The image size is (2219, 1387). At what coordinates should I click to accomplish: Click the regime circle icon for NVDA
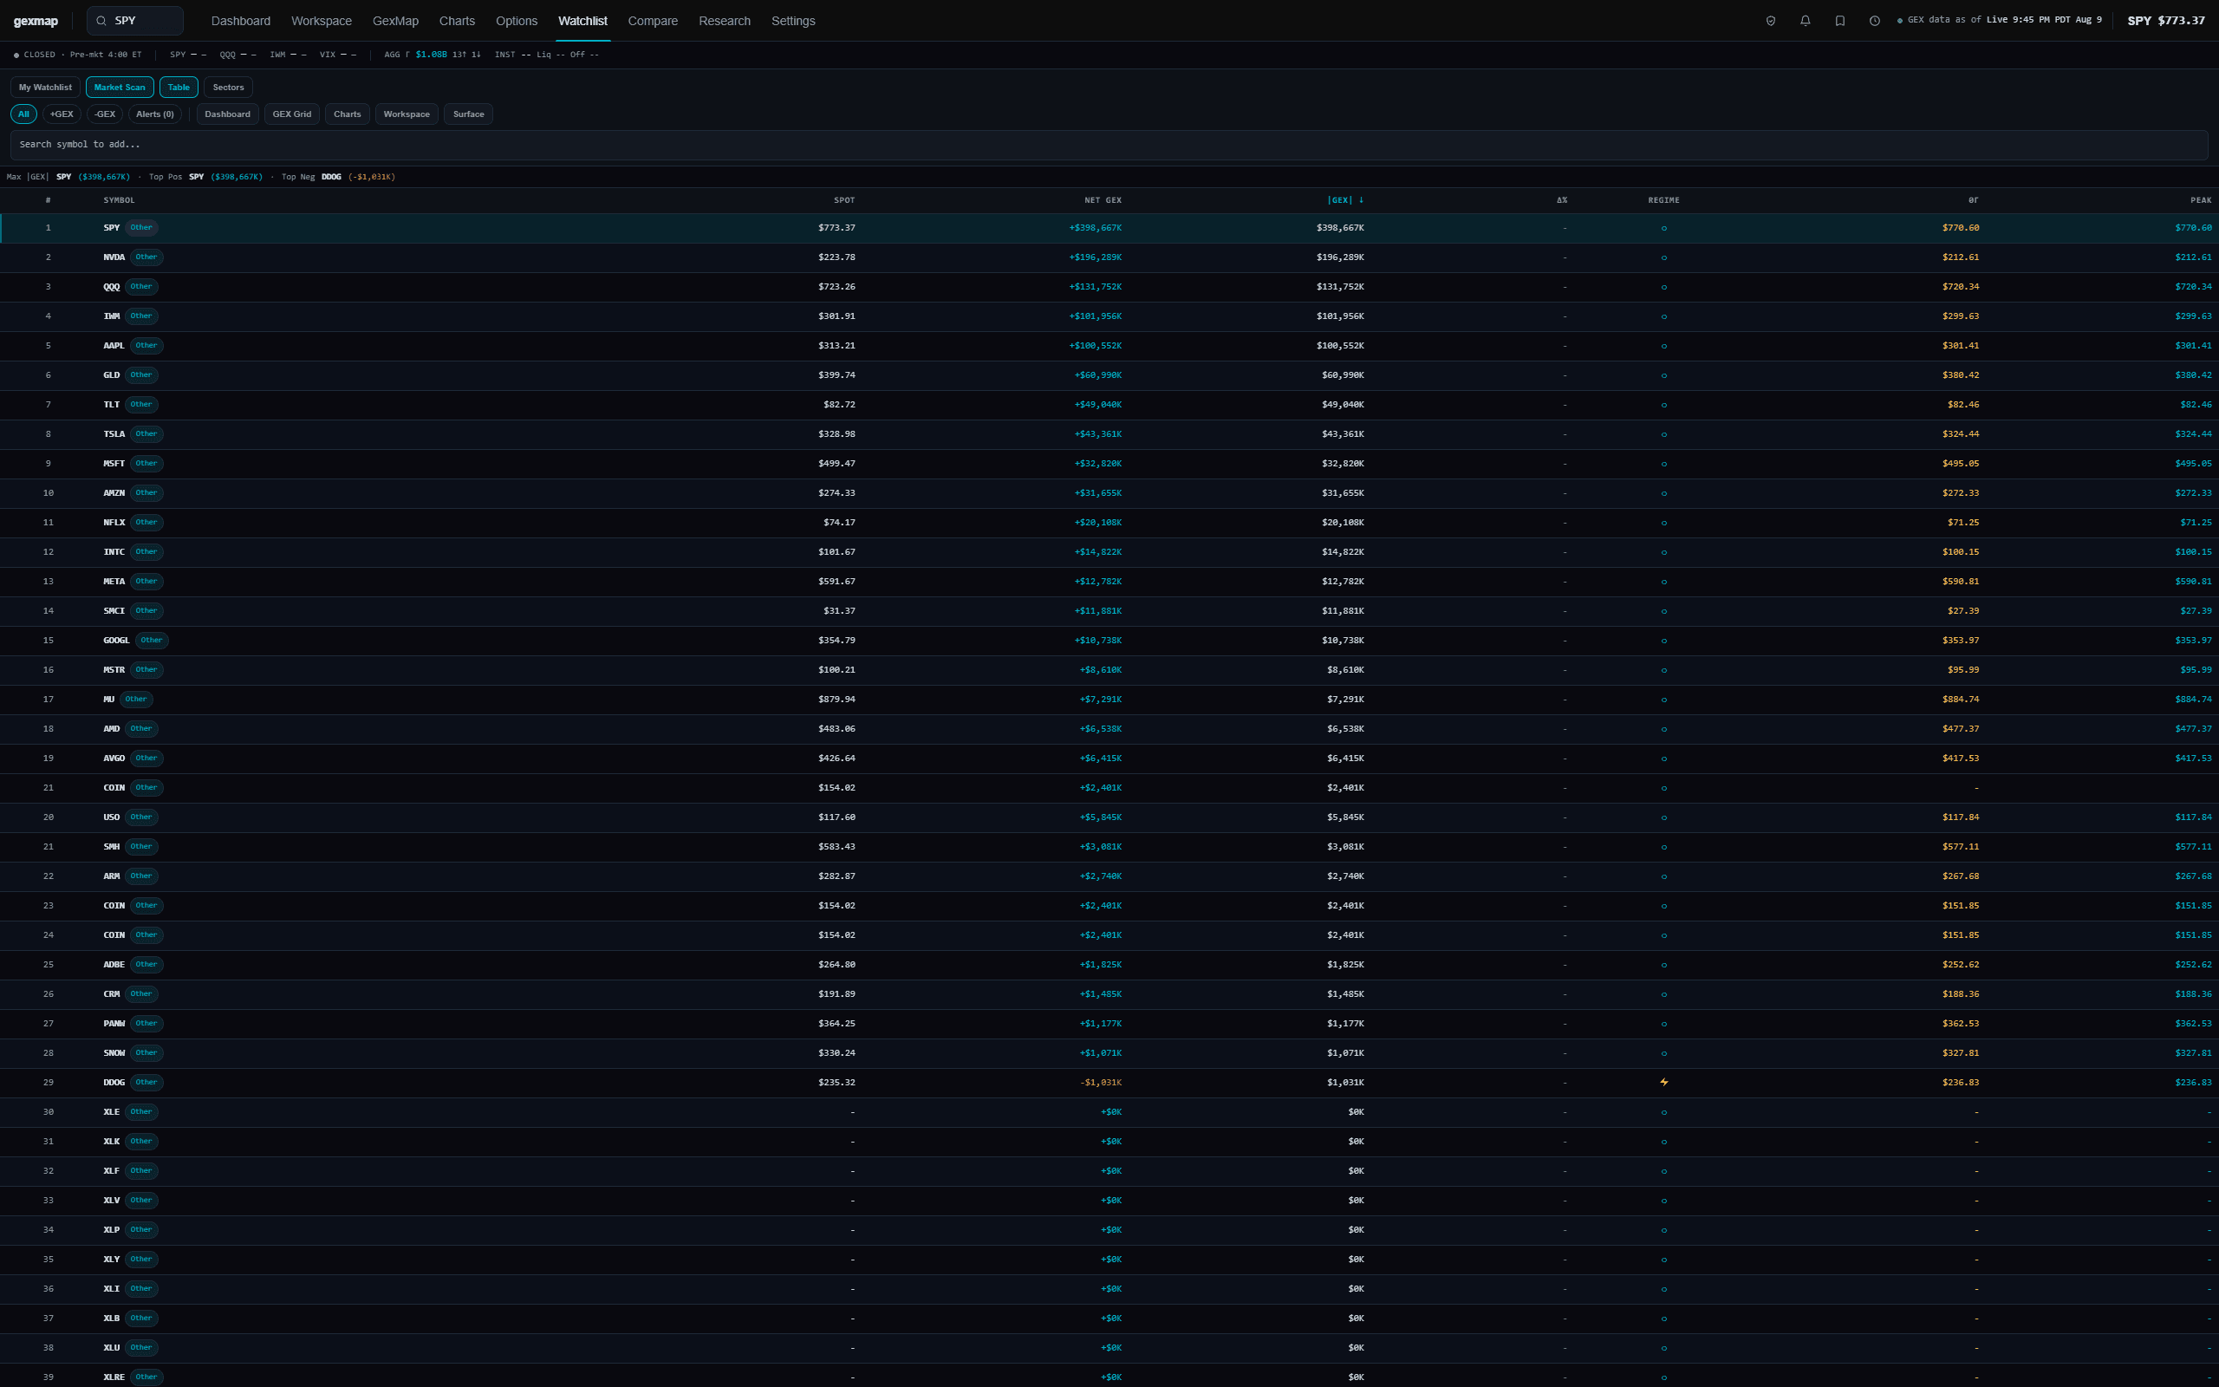(x=1664, y=257)
